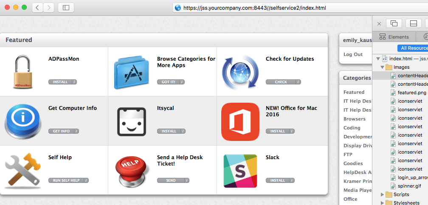Close the web inspector with the X

click(x=379, y=24)
